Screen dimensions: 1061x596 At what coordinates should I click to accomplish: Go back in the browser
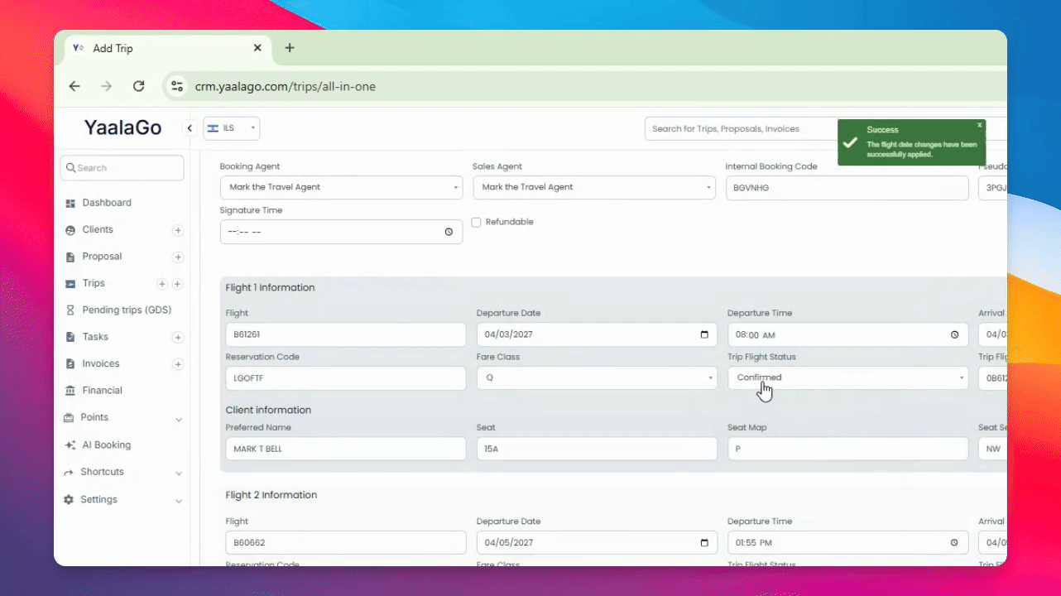[x=74, y=86]
